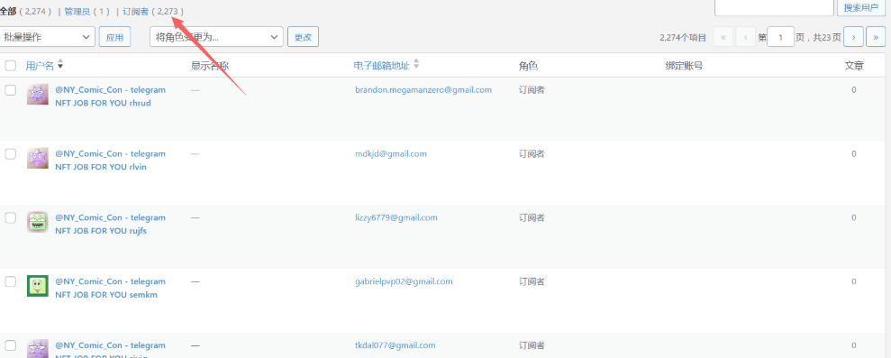Sort by the 电子邮箱地址 column header

tap(381, 66)
